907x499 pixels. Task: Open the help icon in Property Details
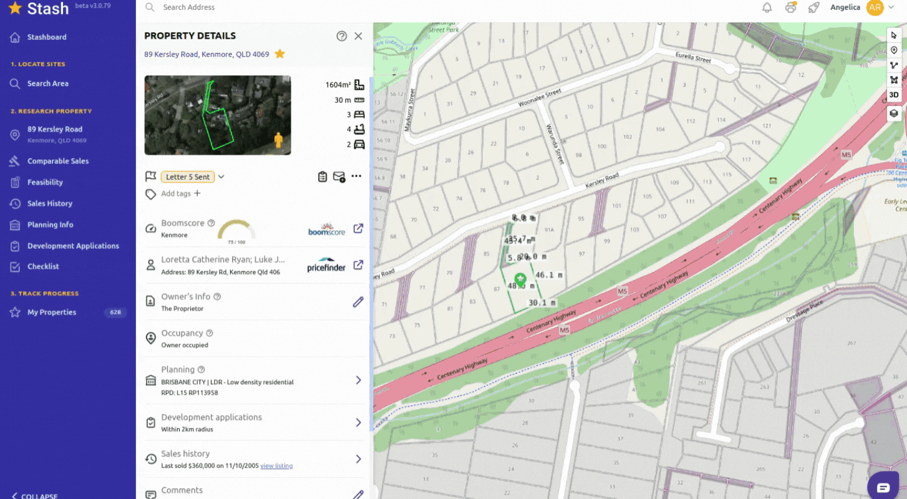341,36
